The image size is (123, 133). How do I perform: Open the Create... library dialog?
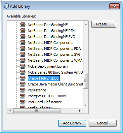click(103, 24)
